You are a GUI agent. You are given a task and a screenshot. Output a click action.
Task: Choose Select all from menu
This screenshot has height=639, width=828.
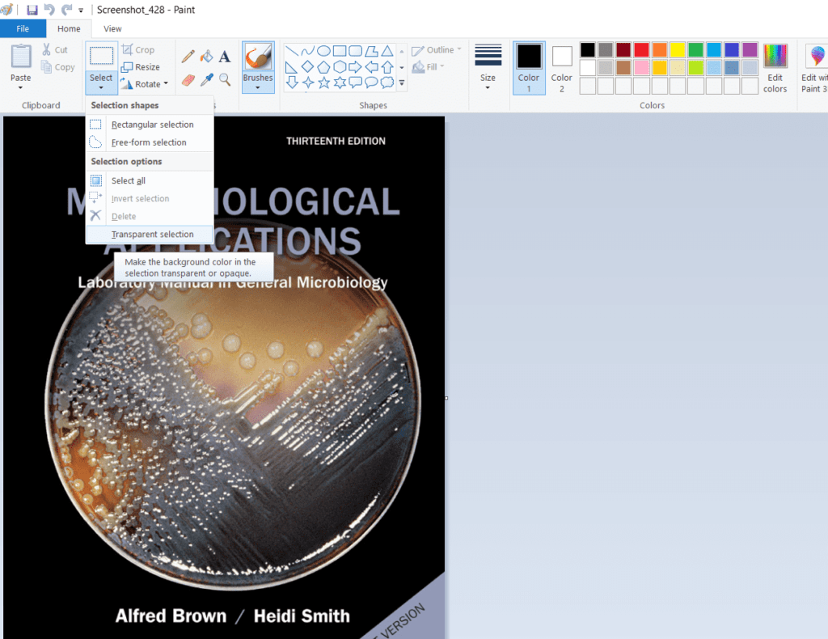(x=150, y=180)
